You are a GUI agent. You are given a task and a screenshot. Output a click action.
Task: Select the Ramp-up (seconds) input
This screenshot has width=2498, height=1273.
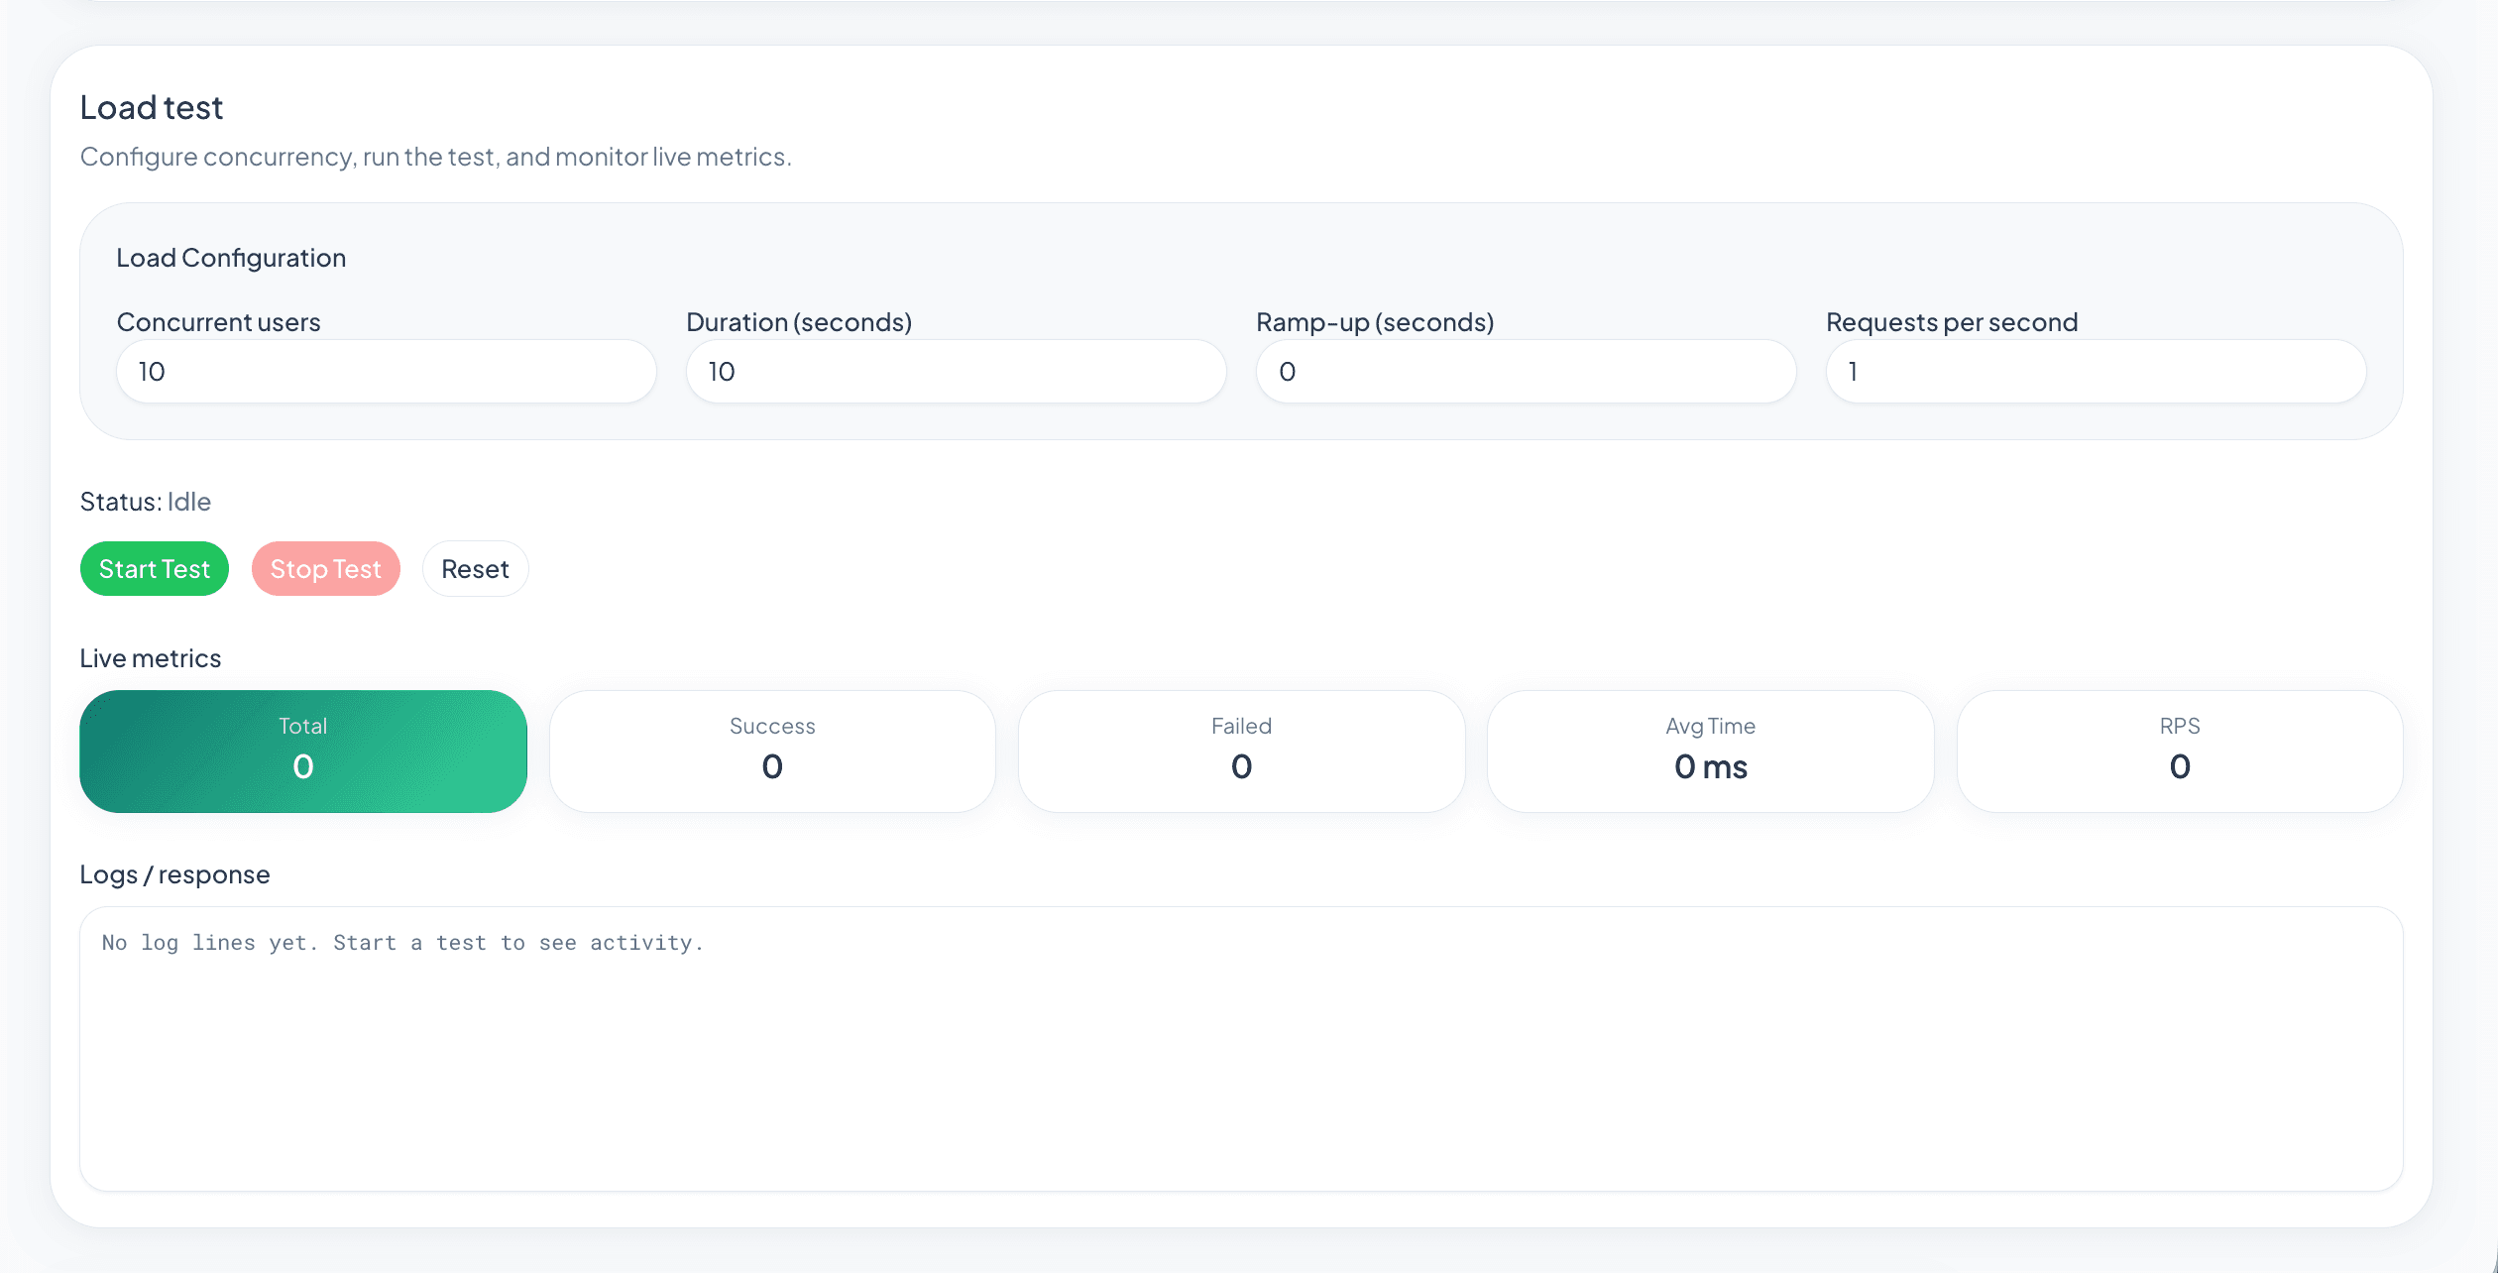tap(1526, 372)
